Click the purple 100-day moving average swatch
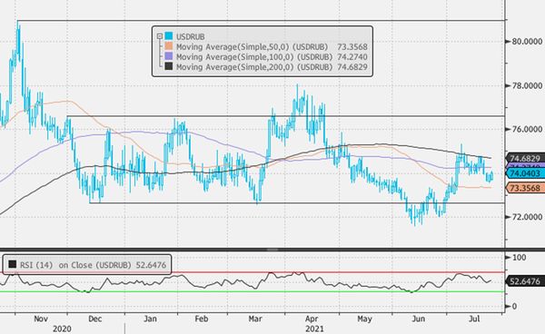This screenshot has height=334, width=545. 169,56
